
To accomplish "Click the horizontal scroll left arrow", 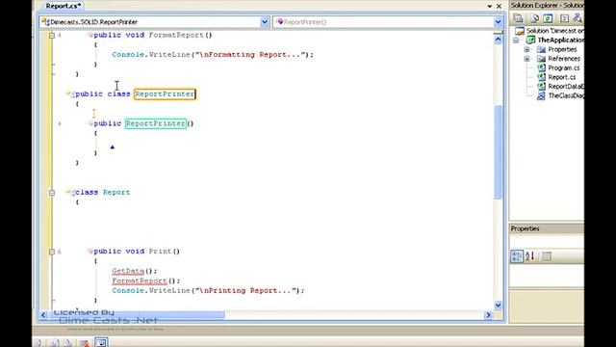I will (43, 315).
